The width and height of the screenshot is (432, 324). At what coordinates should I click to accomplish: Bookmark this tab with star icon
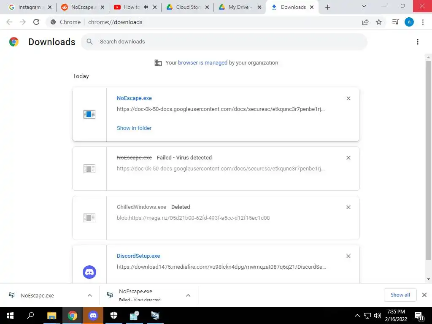click(x=379, y=22)
